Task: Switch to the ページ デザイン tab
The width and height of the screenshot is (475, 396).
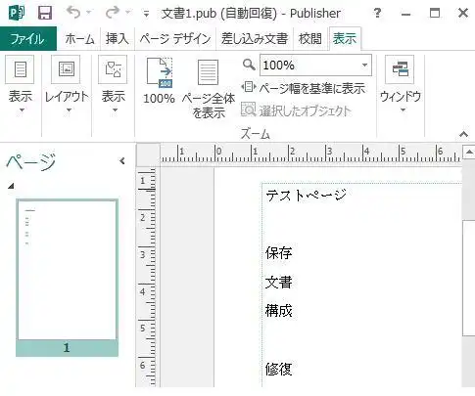Action: tap(175, 39)
